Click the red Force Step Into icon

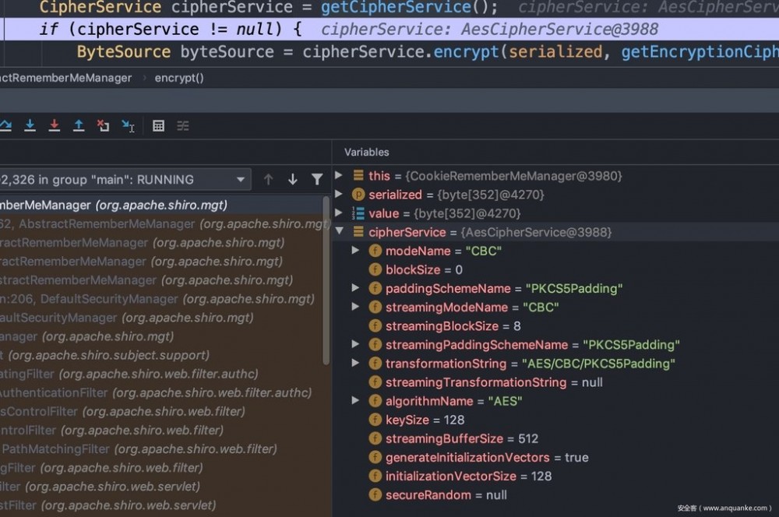54,125
